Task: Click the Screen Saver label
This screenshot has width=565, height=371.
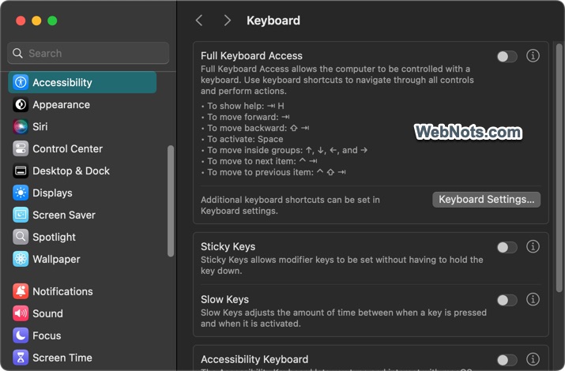Action: click(64, 215)
